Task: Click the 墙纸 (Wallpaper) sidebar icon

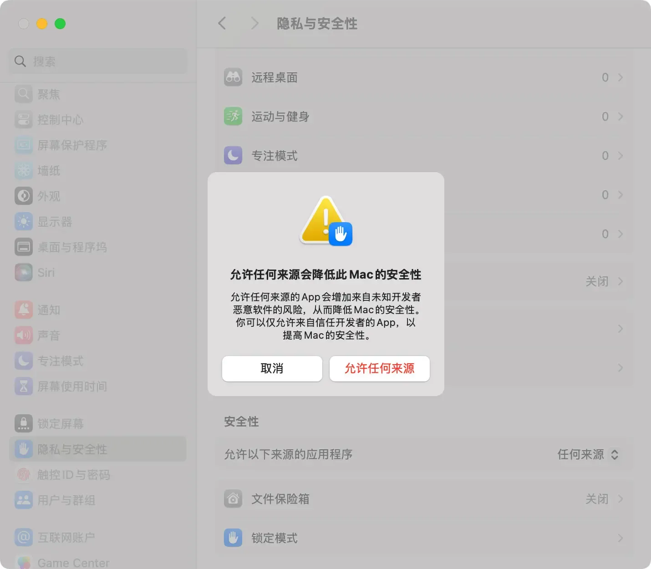Action: point(23,171)
